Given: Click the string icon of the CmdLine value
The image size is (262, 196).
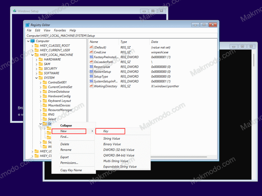Looking at the screenshot, I should [91, 52].
